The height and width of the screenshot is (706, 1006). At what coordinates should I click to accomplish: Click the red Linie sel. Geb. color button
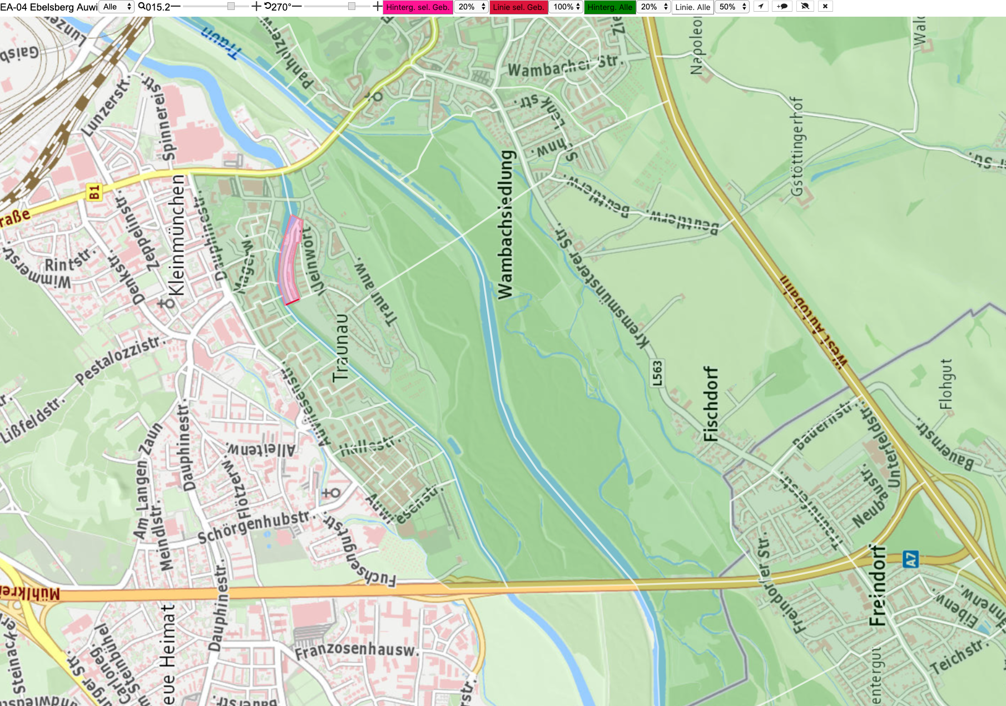(x=518, y=7)
